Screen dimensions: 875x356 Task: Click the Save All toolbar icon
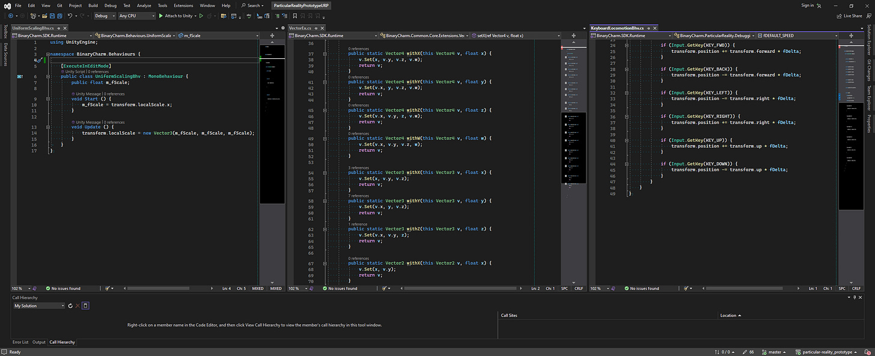(x=59, y=16)
